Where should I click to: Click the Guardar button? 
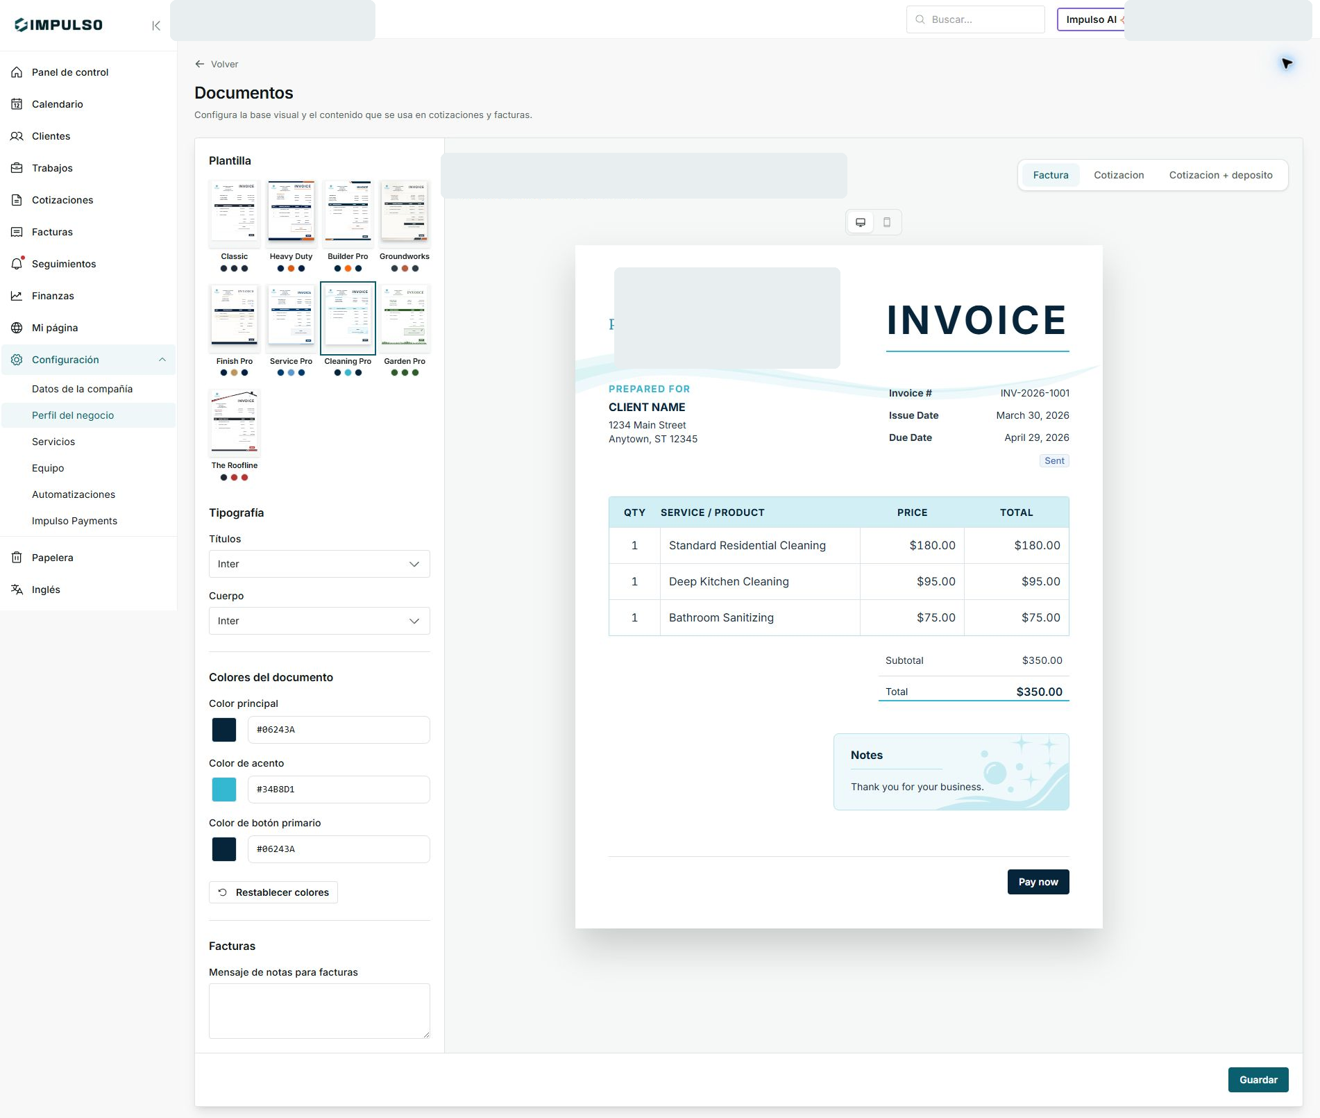[x=1258, y=1080]
